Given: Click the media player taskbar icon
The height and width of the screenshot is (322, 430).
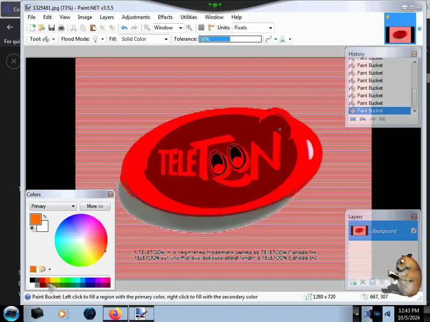Looking at the screenshot, I should click(x=62, y=314).
